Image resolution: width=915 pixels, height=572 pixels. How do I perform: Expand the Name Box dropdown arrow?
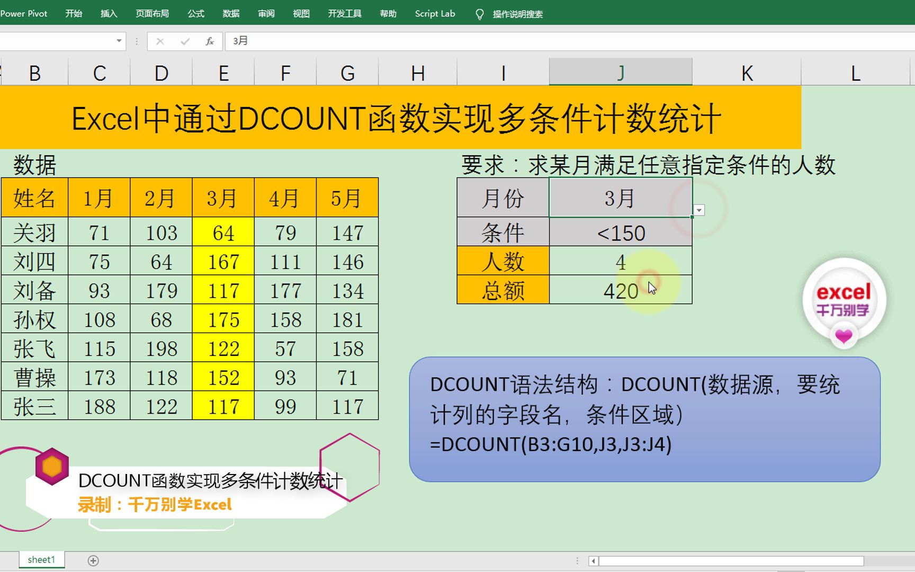click(x=119, y=41)
